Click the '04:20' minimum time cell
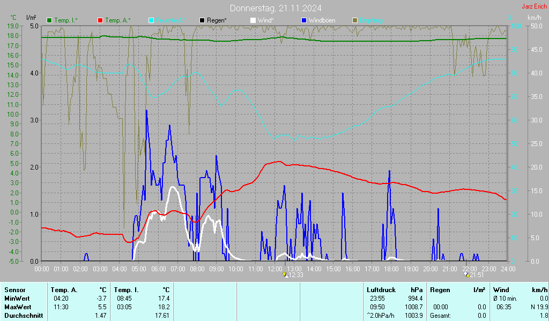The height and width of the screenshot is (321, 549). pyautogui.click(x=61, y=299)
